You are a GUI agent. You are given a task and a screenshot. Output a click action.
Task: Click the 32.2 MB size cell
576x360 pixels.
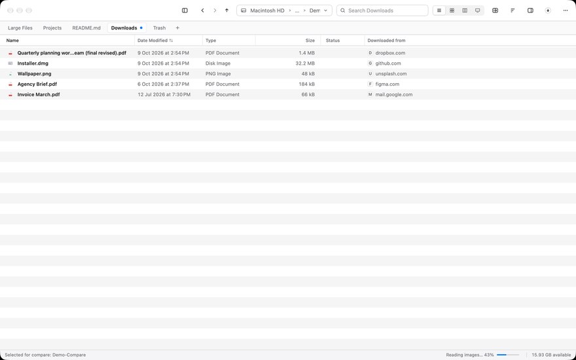tap(305, 63)
